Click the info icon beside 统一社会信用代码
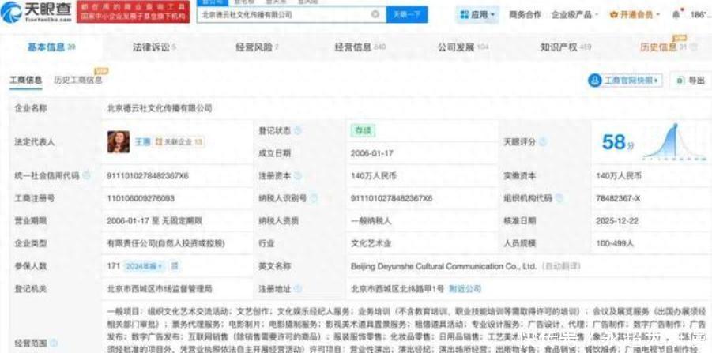The width and height of the screenshot is (712, 353). pos(87,175)
